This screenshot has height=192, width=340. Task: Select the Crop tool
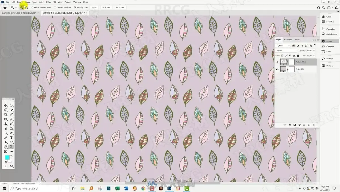click(5, 114)
